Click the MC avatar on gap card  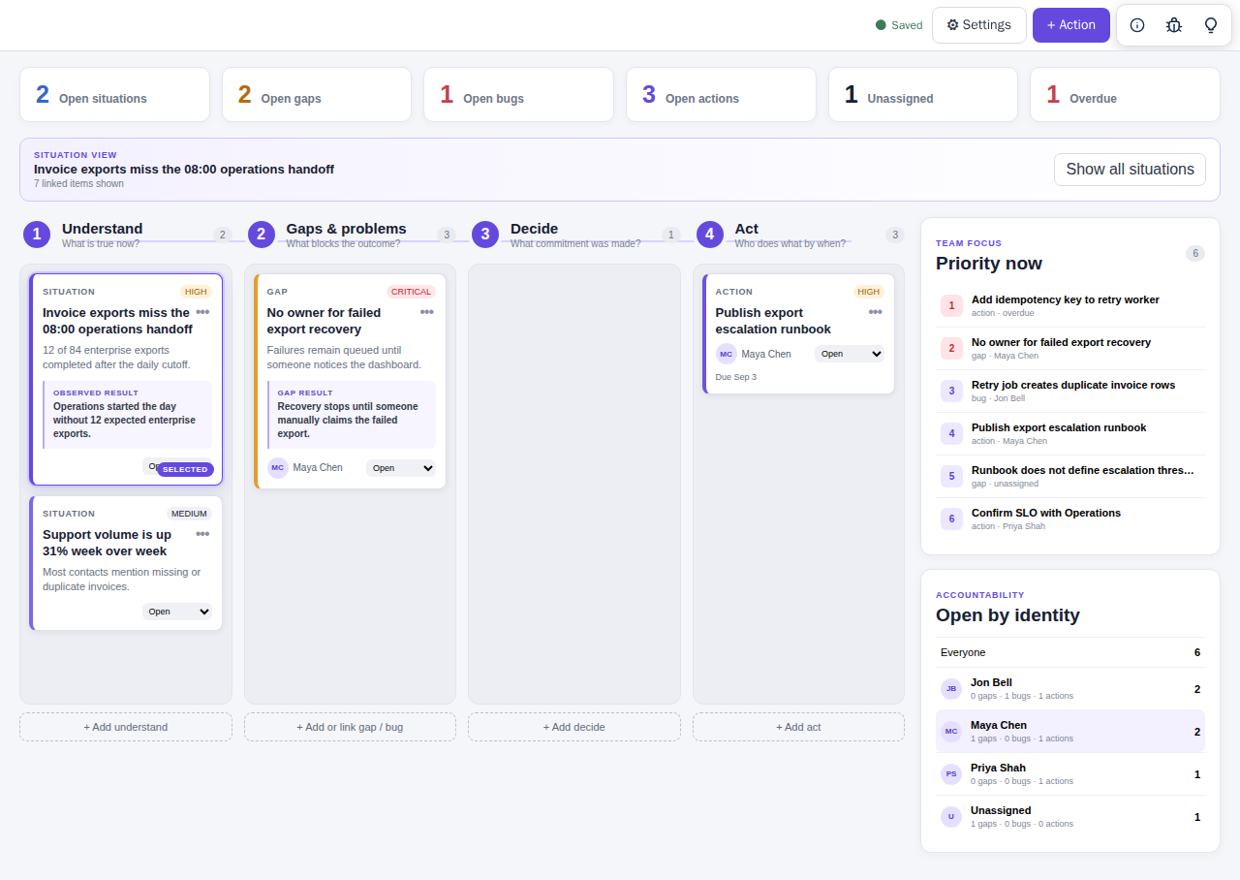[278, 467]
